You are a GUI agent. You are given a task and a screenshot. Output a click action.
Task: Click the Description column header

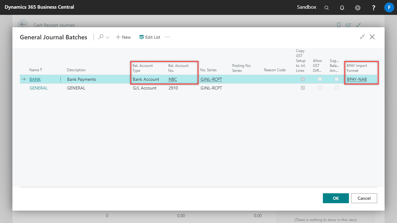[x=76, y=70]
